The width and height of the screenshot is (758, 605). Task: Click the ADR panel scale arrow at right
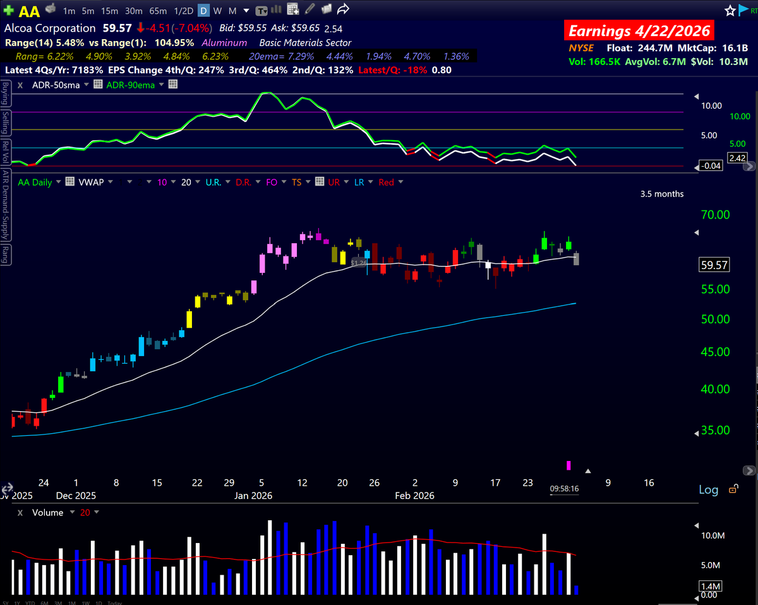[x=697, y=97]
